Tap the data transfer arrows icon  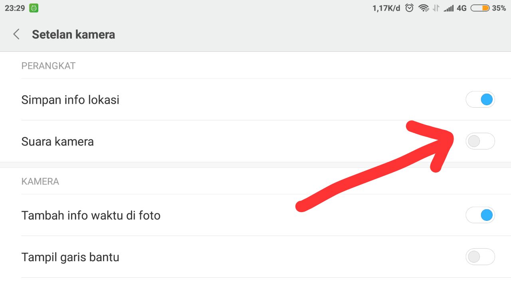[436, 8]
